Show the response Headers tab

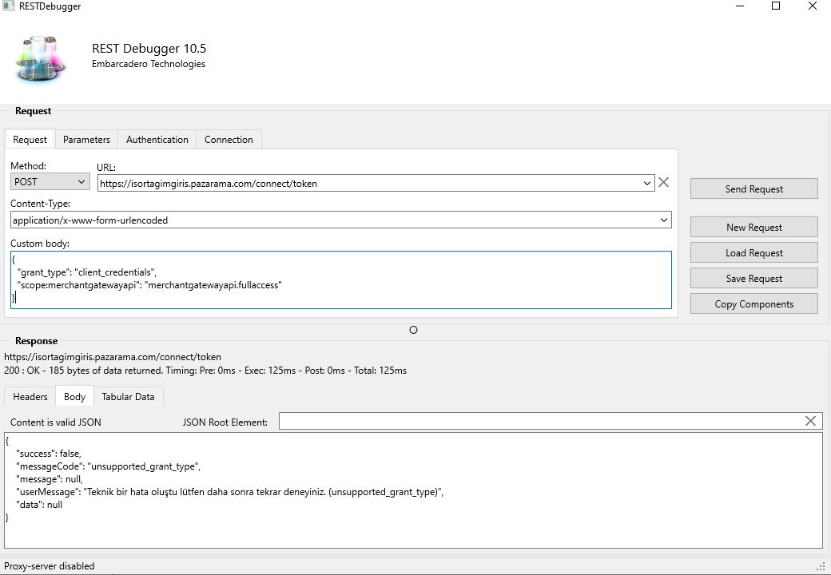[30, 397]
